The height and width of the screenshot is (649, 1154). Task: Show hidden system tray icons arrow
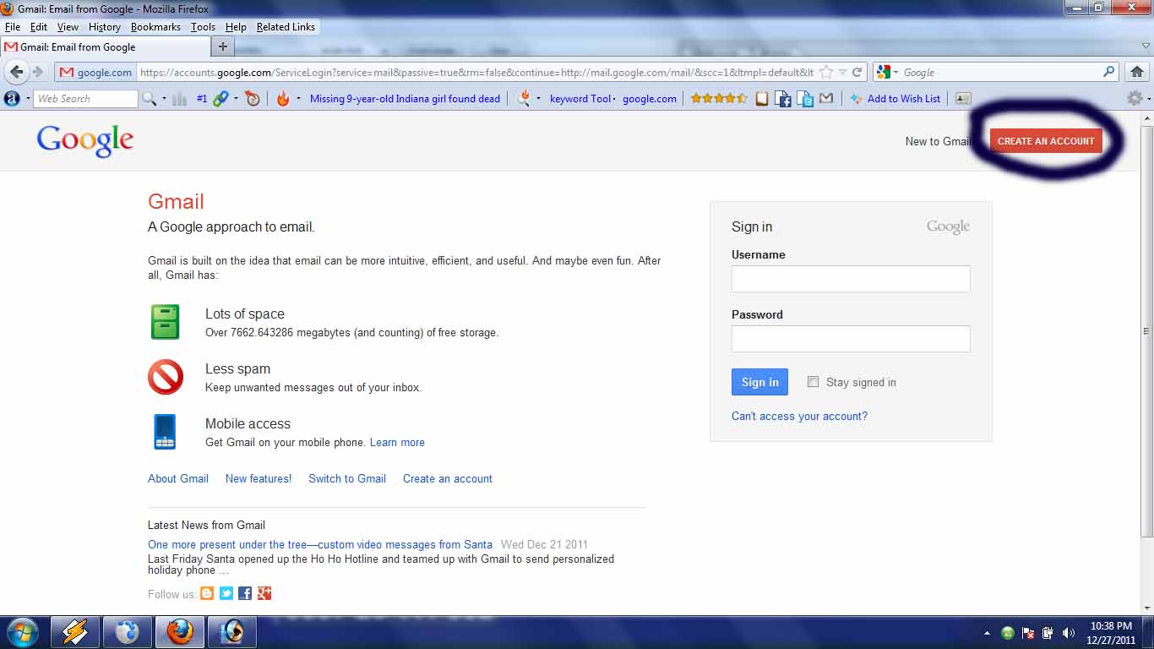(x=988, y=633)
